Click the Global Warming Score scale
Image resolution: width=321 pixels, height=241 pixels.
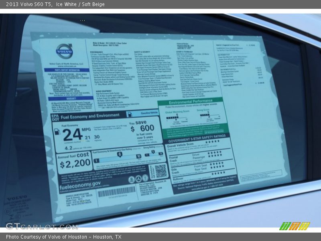pyautogui.click(x=177, y=118)
